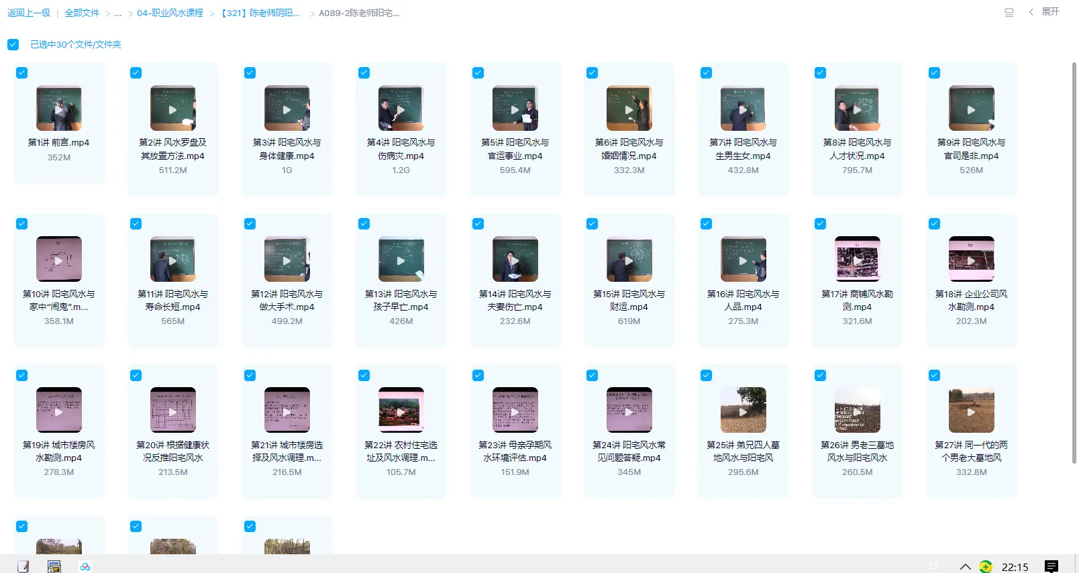
Task: Open the calculator-like taskbar app icon
Action: [54, 566]
